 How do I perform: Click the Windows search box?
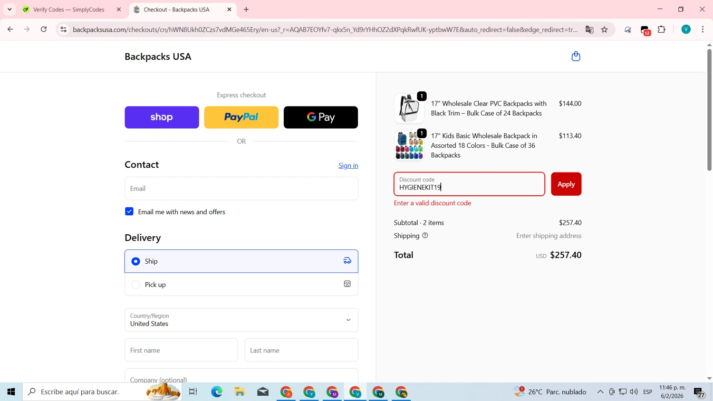coord(102,391)
